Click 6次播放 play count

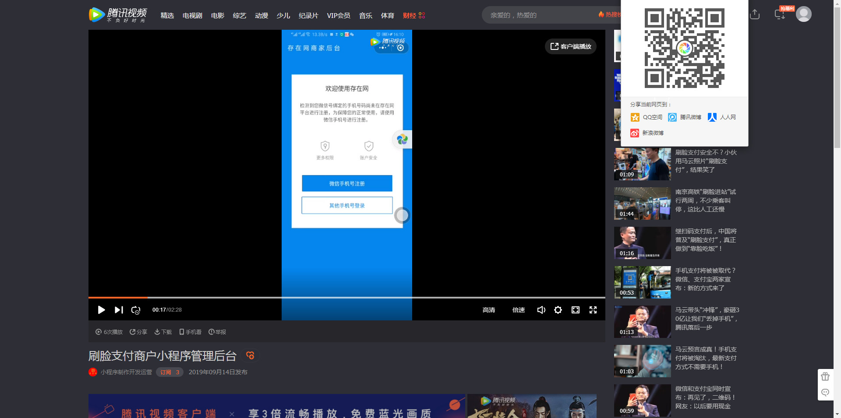[x=109, y=332]
